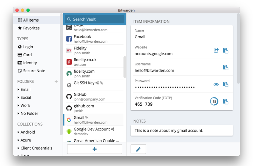This screenshot has height=166, width=253.
Task: Click the accounts.google.com website value
Action: click(154, 54)
